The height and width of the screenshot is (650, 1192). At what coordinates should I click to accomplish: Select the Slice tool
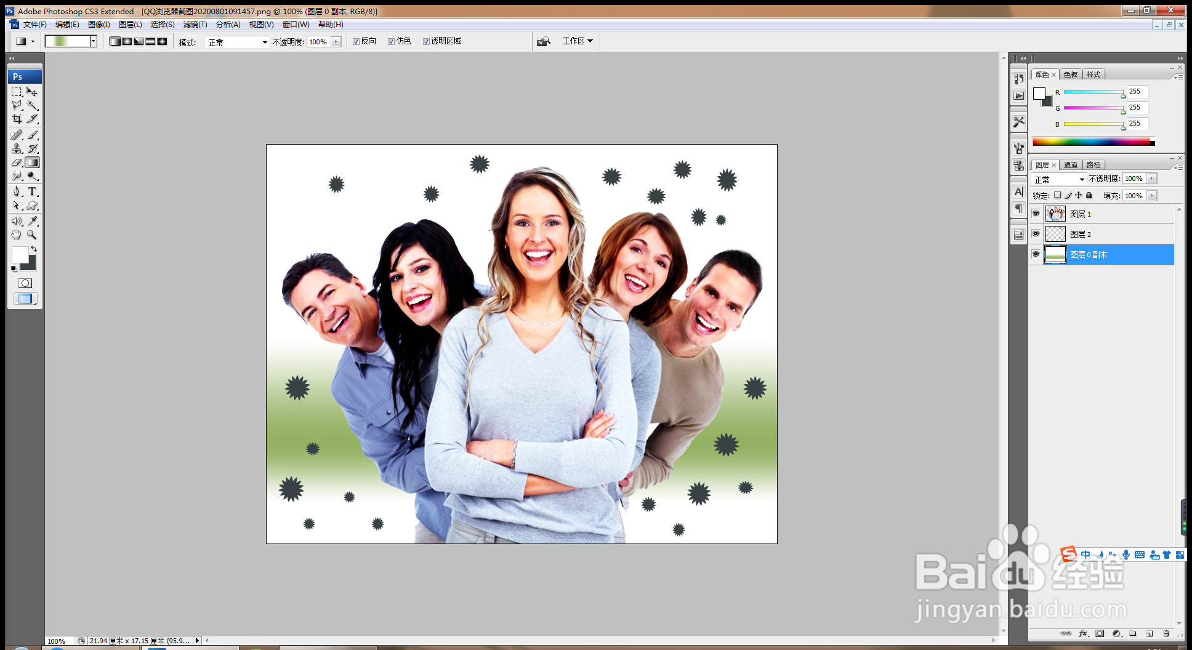click(x=33, y=119)
